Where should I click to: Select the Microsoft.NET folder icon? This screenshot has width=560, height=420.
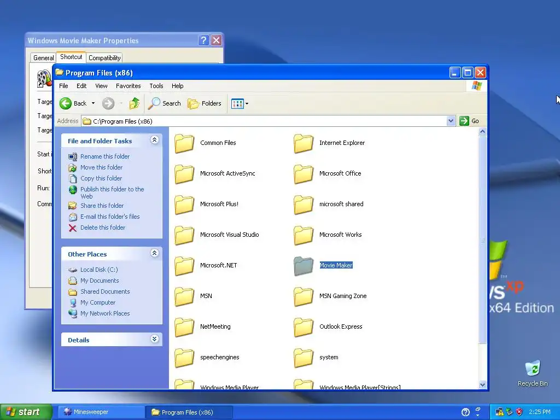coord(184,266)
